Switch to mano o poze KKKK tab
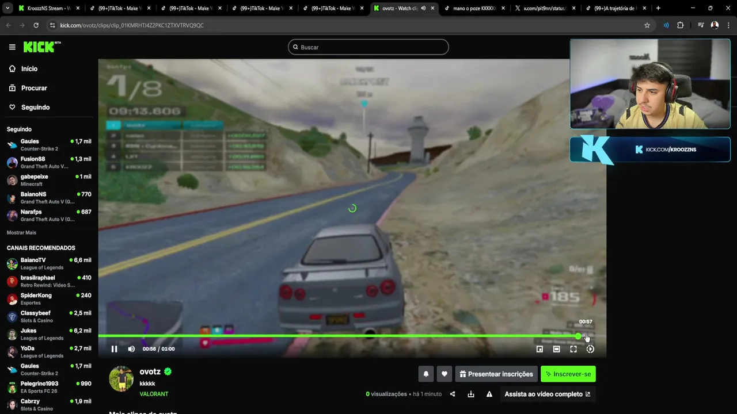The height and width of the screenshot is (414, 737). 475,8
